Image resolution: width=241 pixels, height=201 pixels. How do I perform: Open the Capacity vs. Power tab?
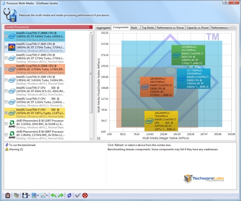(x=198, y=28)
